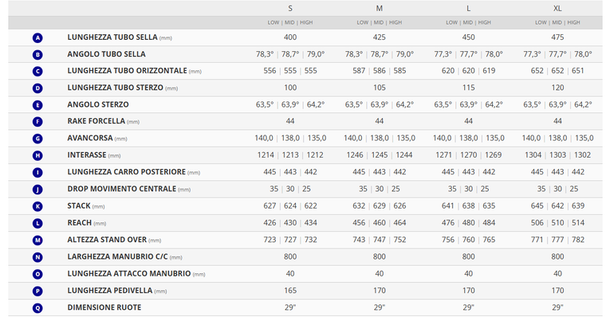Click the P icon for Lunghezza Pedivella
This screenshot has width=614, height=321.
tap(37, 292)
